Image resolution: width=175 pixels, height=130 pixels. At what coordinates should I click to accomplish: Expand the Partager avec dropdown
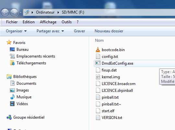[50, 31]
